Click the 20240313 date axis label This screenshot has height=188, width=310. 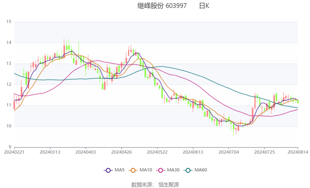tap(50, 152)
